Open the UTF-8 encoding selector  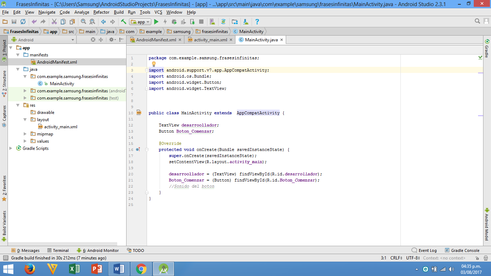(413, 258)
